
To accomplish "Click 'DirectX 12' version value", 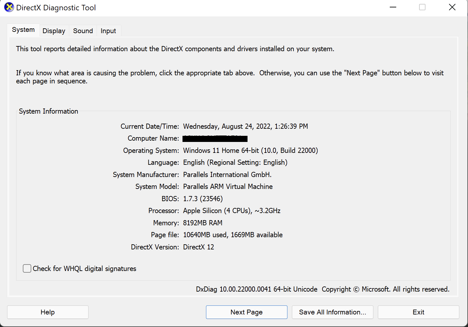I will coord(199,247).
